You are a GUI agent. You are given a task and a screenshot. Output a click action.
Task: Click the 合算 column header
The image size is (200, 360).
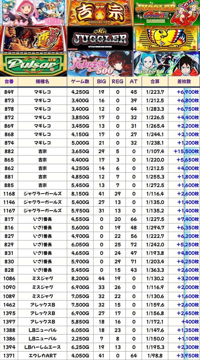click(x=155, y=82)
